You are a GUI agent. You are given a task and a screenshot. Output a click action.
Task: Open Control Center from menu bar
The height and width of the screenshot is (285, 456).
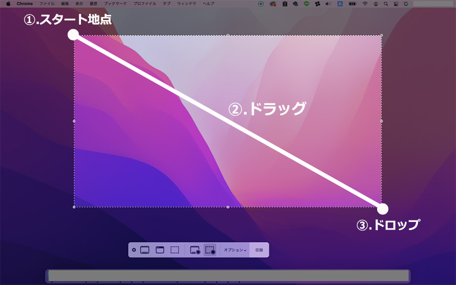(396, 4)
